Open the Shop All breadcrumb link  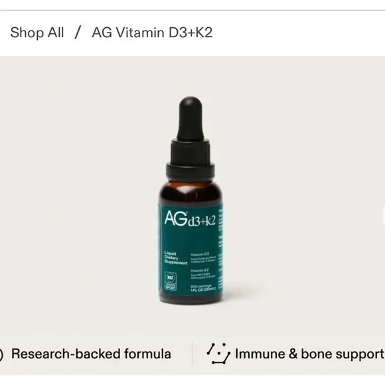click(37, 33)
